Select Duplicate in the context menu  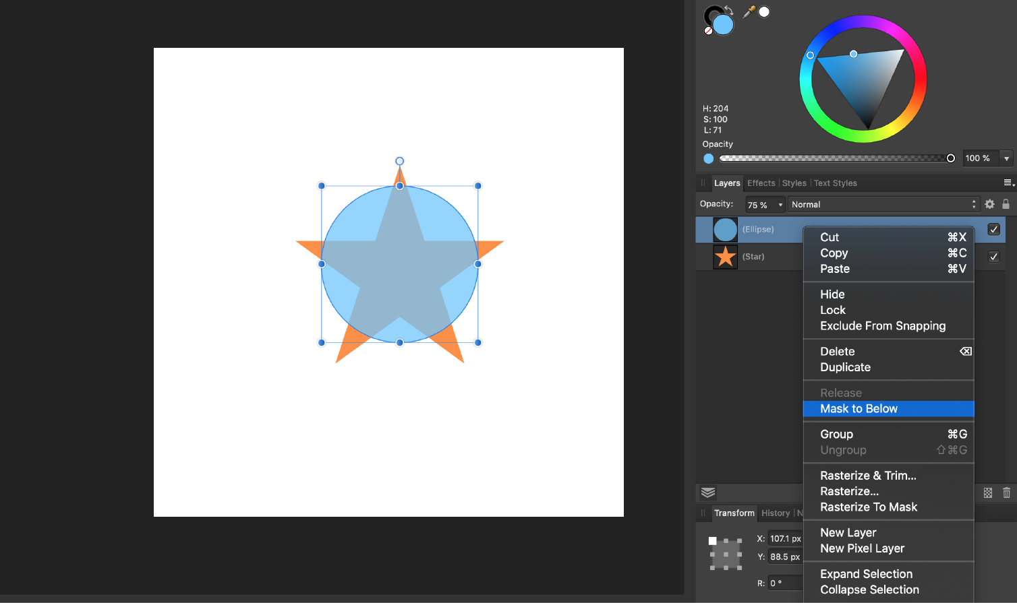click(845, 367)
